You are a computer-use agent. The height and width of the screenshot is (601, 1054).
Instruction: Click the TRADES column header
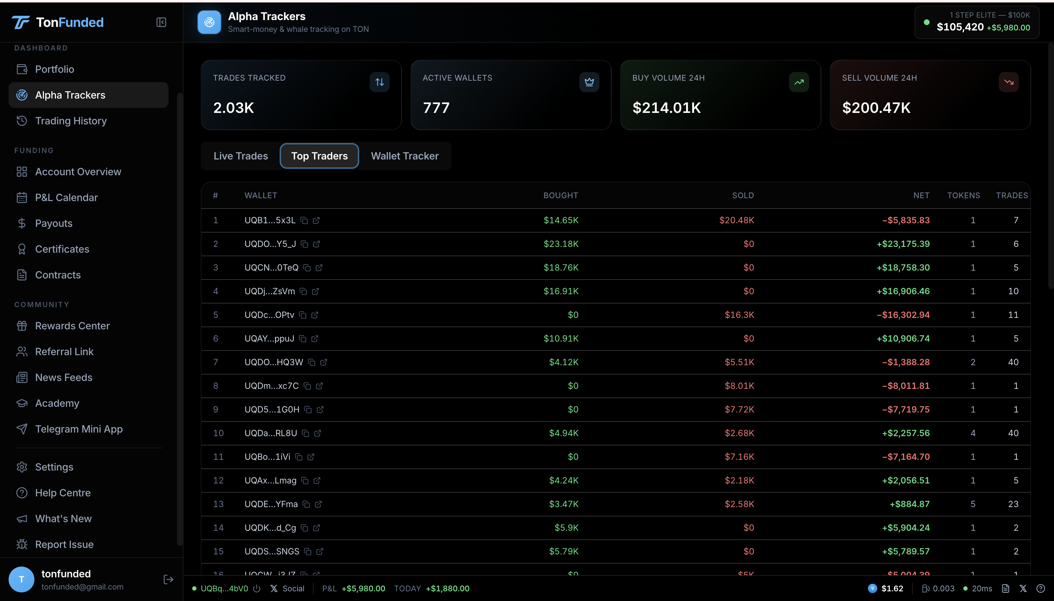click(x=1011, y=196)
